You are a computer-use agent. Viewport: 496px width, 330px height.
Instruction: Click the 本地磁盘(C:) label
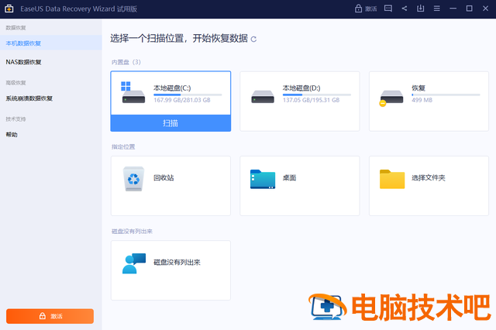(x=172, y=88)
